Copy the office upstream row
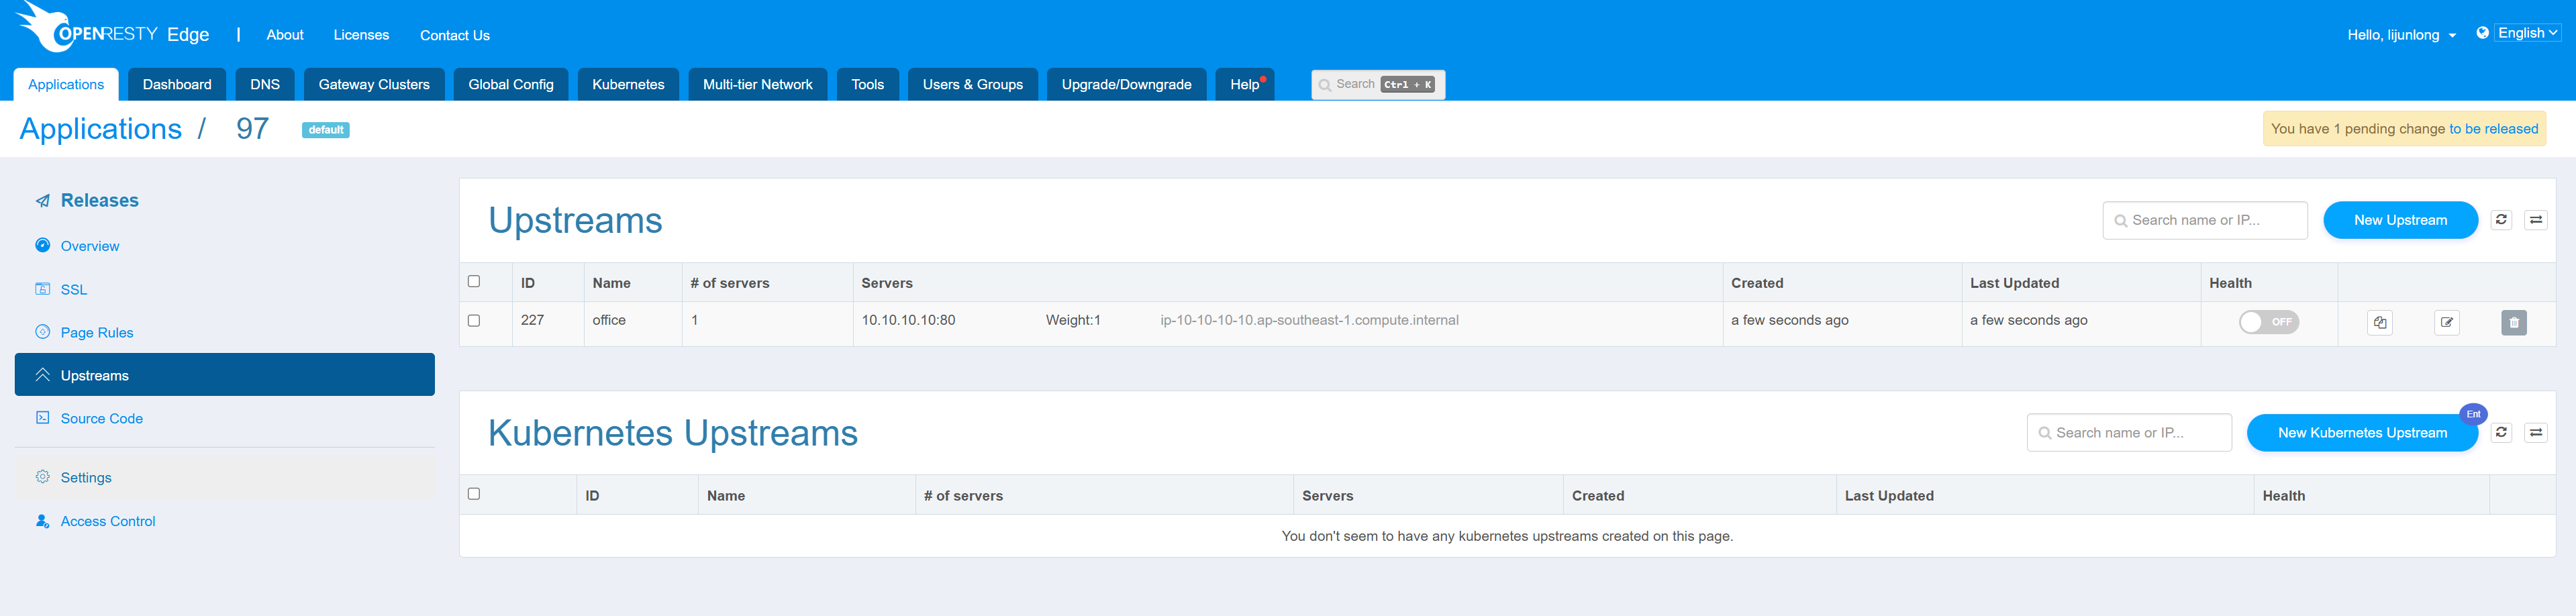 point(2380,322)
